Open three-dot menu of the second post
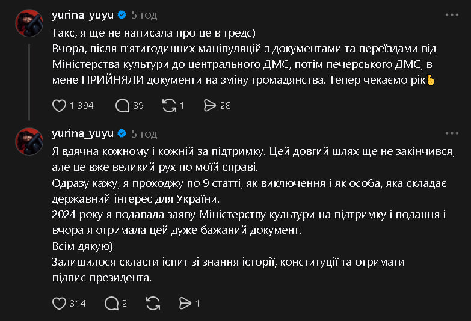 pyautogui.click(x=452, y=133)
